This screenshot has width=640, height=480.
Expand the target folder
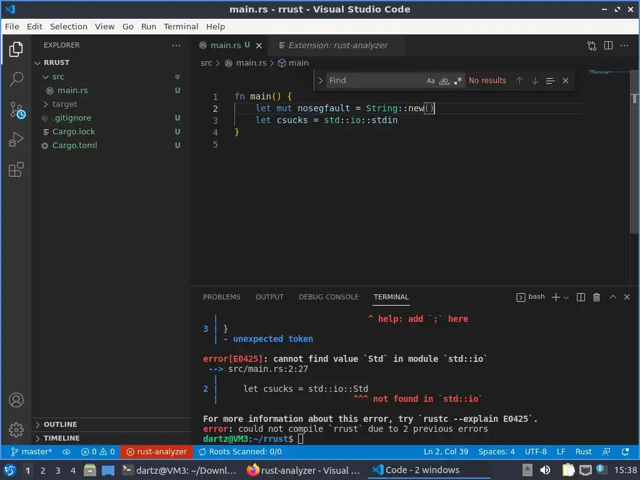tap(64, 104)
